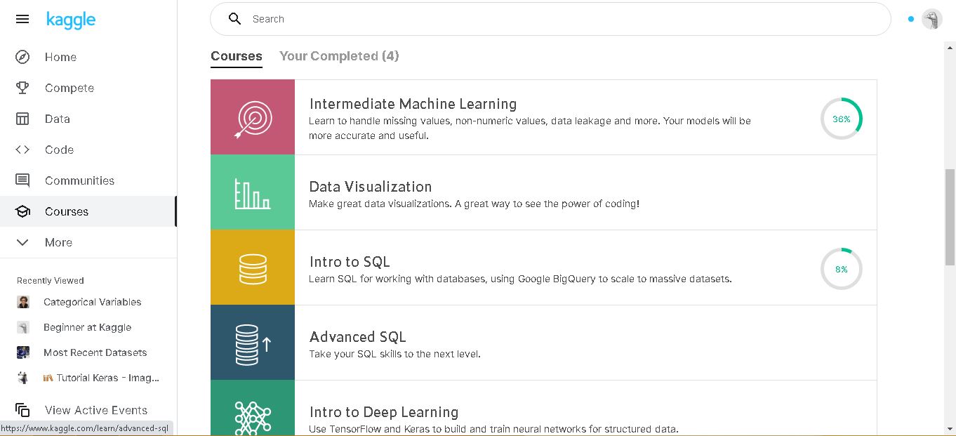Select the Courses tab
The width and height of the screenshot is (956, 436).
click(x=236, y=56)
